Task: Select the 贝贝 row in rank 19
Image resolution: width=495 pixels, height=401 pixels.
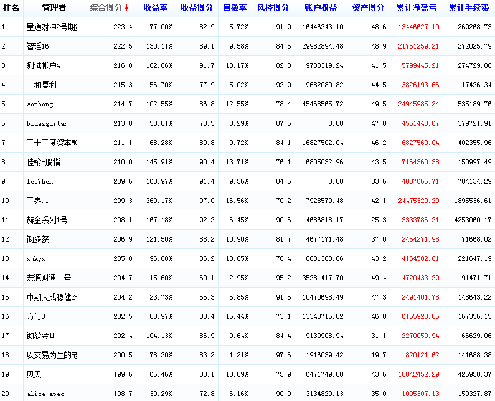Action: (x=34, y=375)
